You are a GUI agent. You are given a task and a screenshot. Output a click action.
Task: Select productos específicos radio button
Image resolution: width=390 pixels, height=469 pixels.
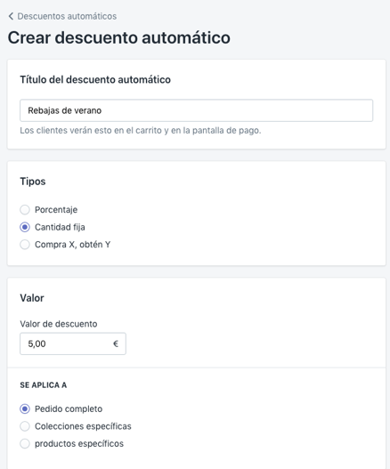(25, 443)
